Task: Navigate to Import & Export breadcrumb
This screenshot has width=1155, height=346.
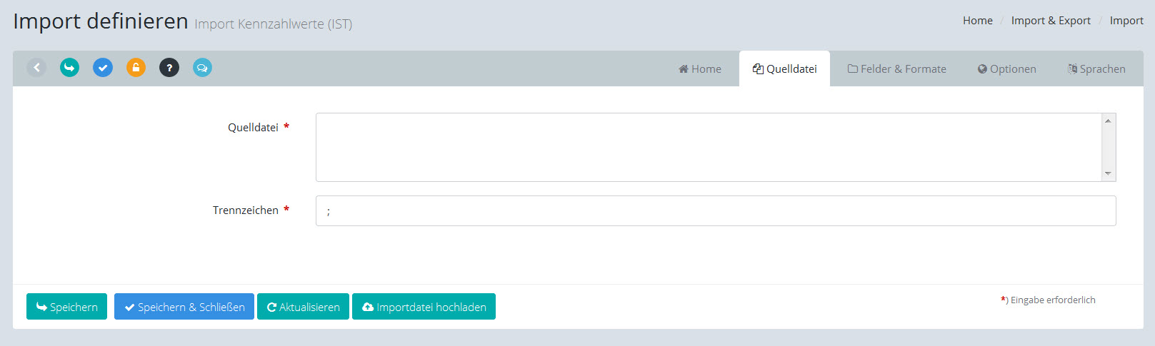Action: [1051, 21]
